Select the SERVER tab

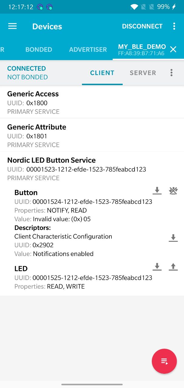pyautogui.click(x=143, y=73)
